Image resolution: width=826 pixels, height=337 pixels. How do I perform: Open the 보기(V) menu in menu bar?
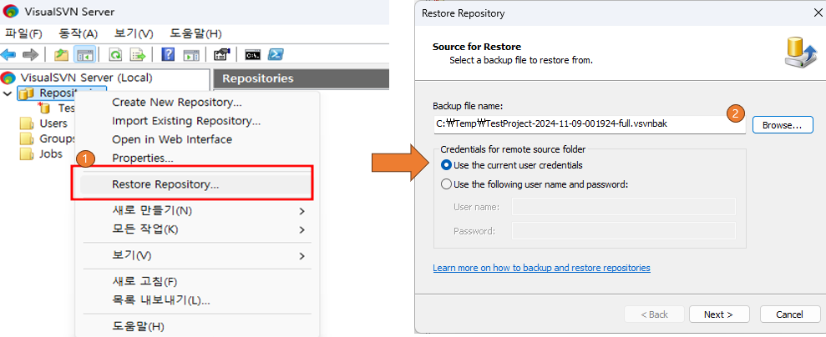pyautogui.click(x=134, y=33)
